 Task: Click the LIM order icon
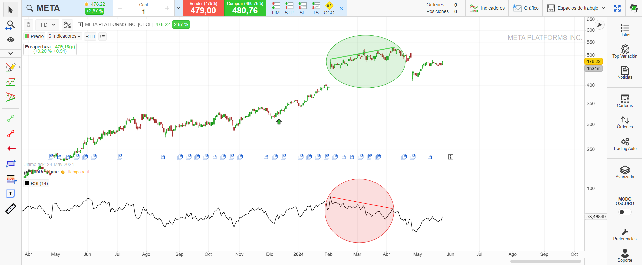(x=276, y=8)
